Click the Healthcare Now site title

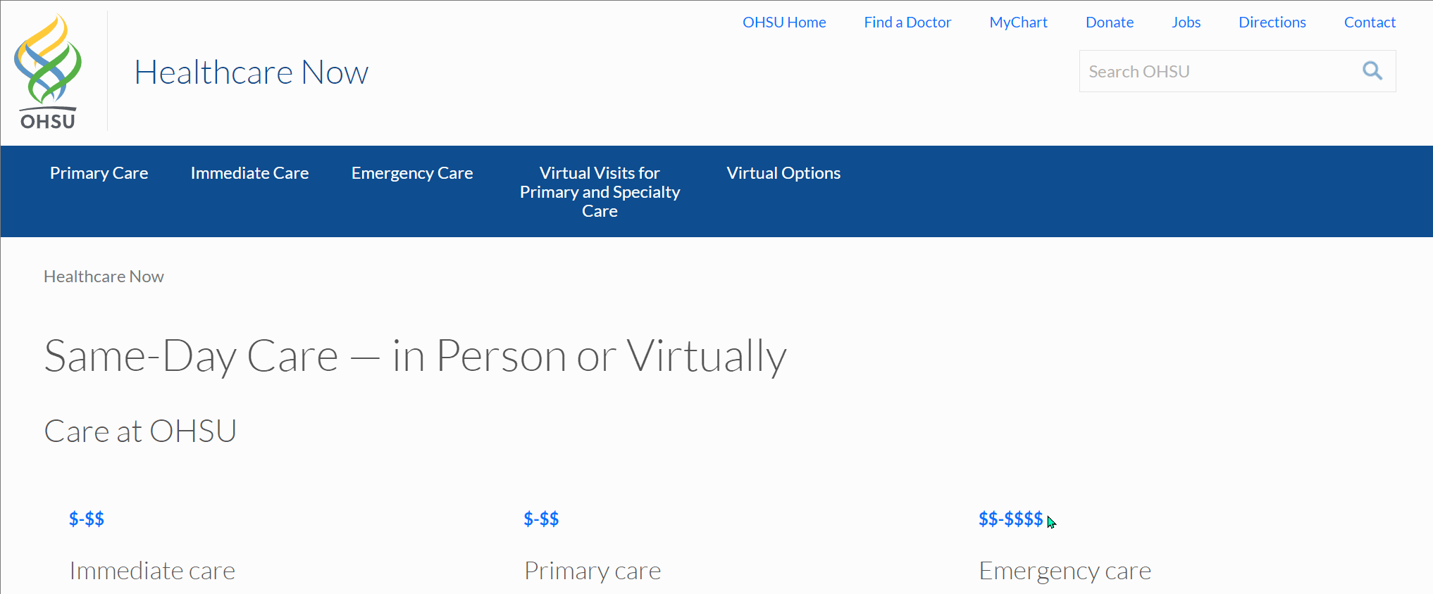click(x=252, y=72)
